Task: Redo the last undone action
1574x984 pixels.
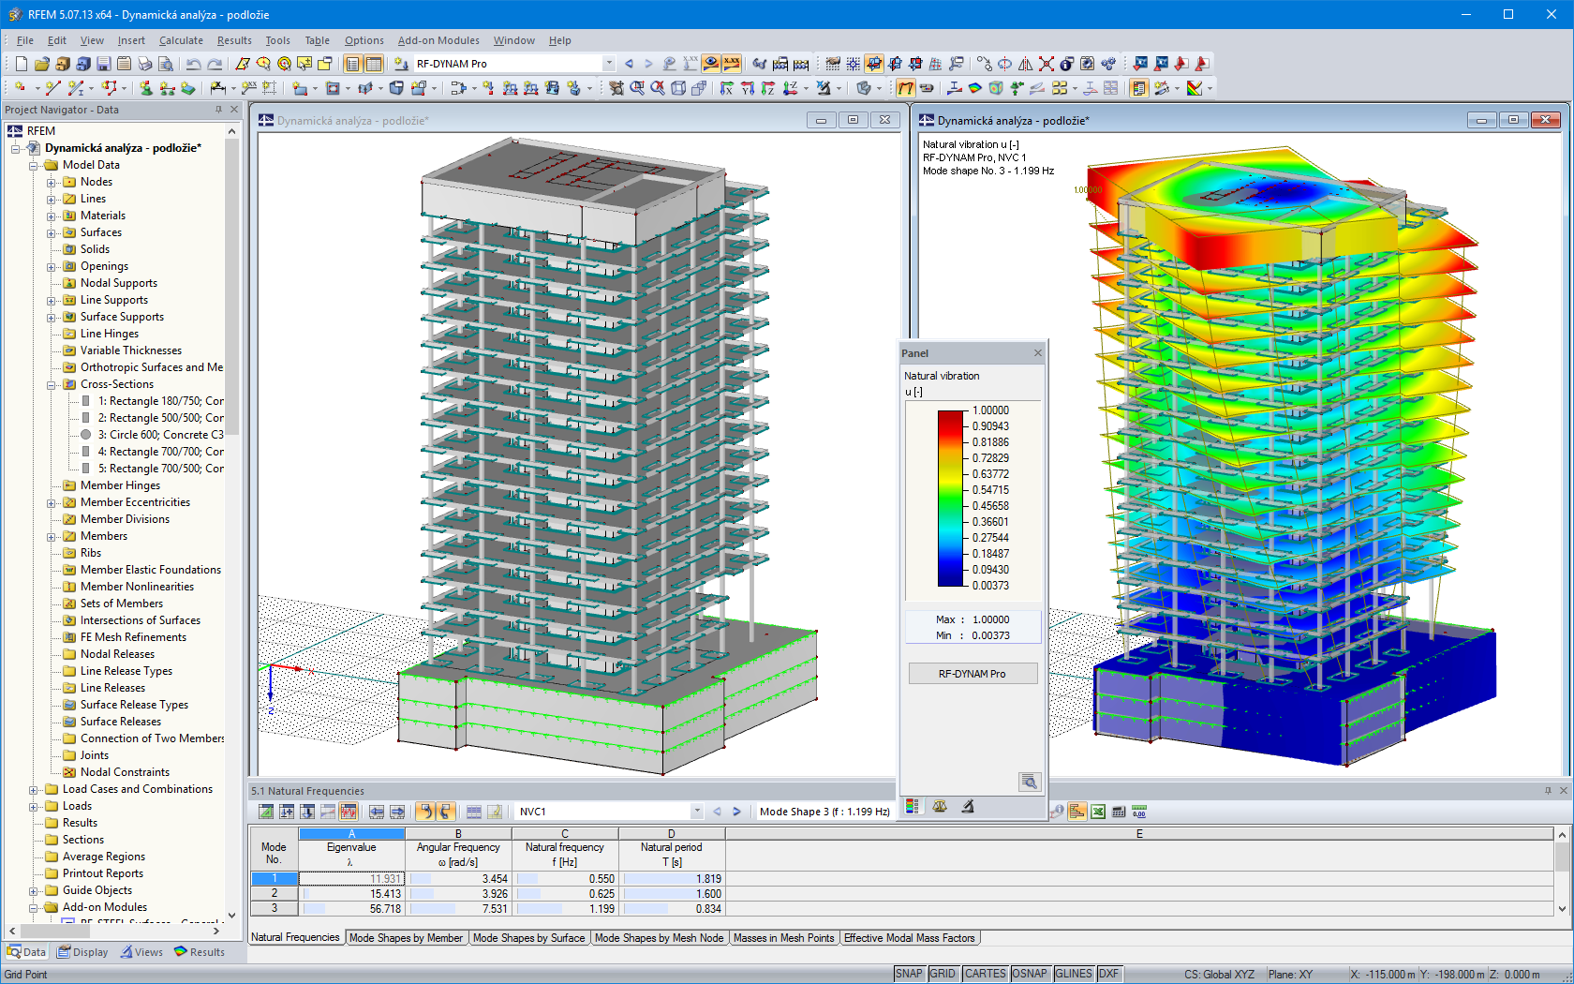Action: (215, 64)
